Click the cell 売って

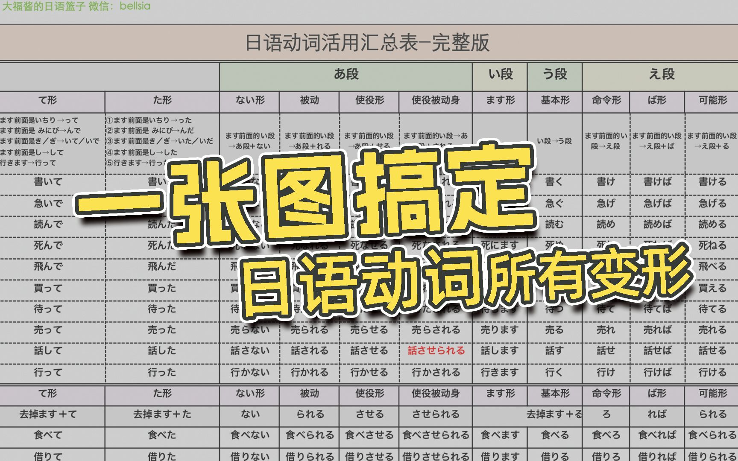click(x=48, y=330)
